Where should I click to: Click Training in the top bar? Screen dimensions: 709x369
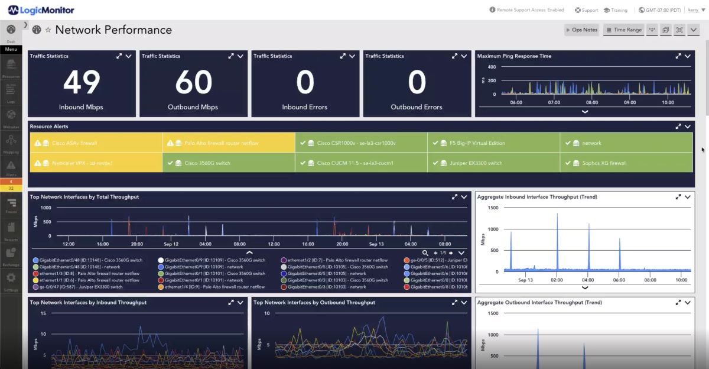[616, 9]
